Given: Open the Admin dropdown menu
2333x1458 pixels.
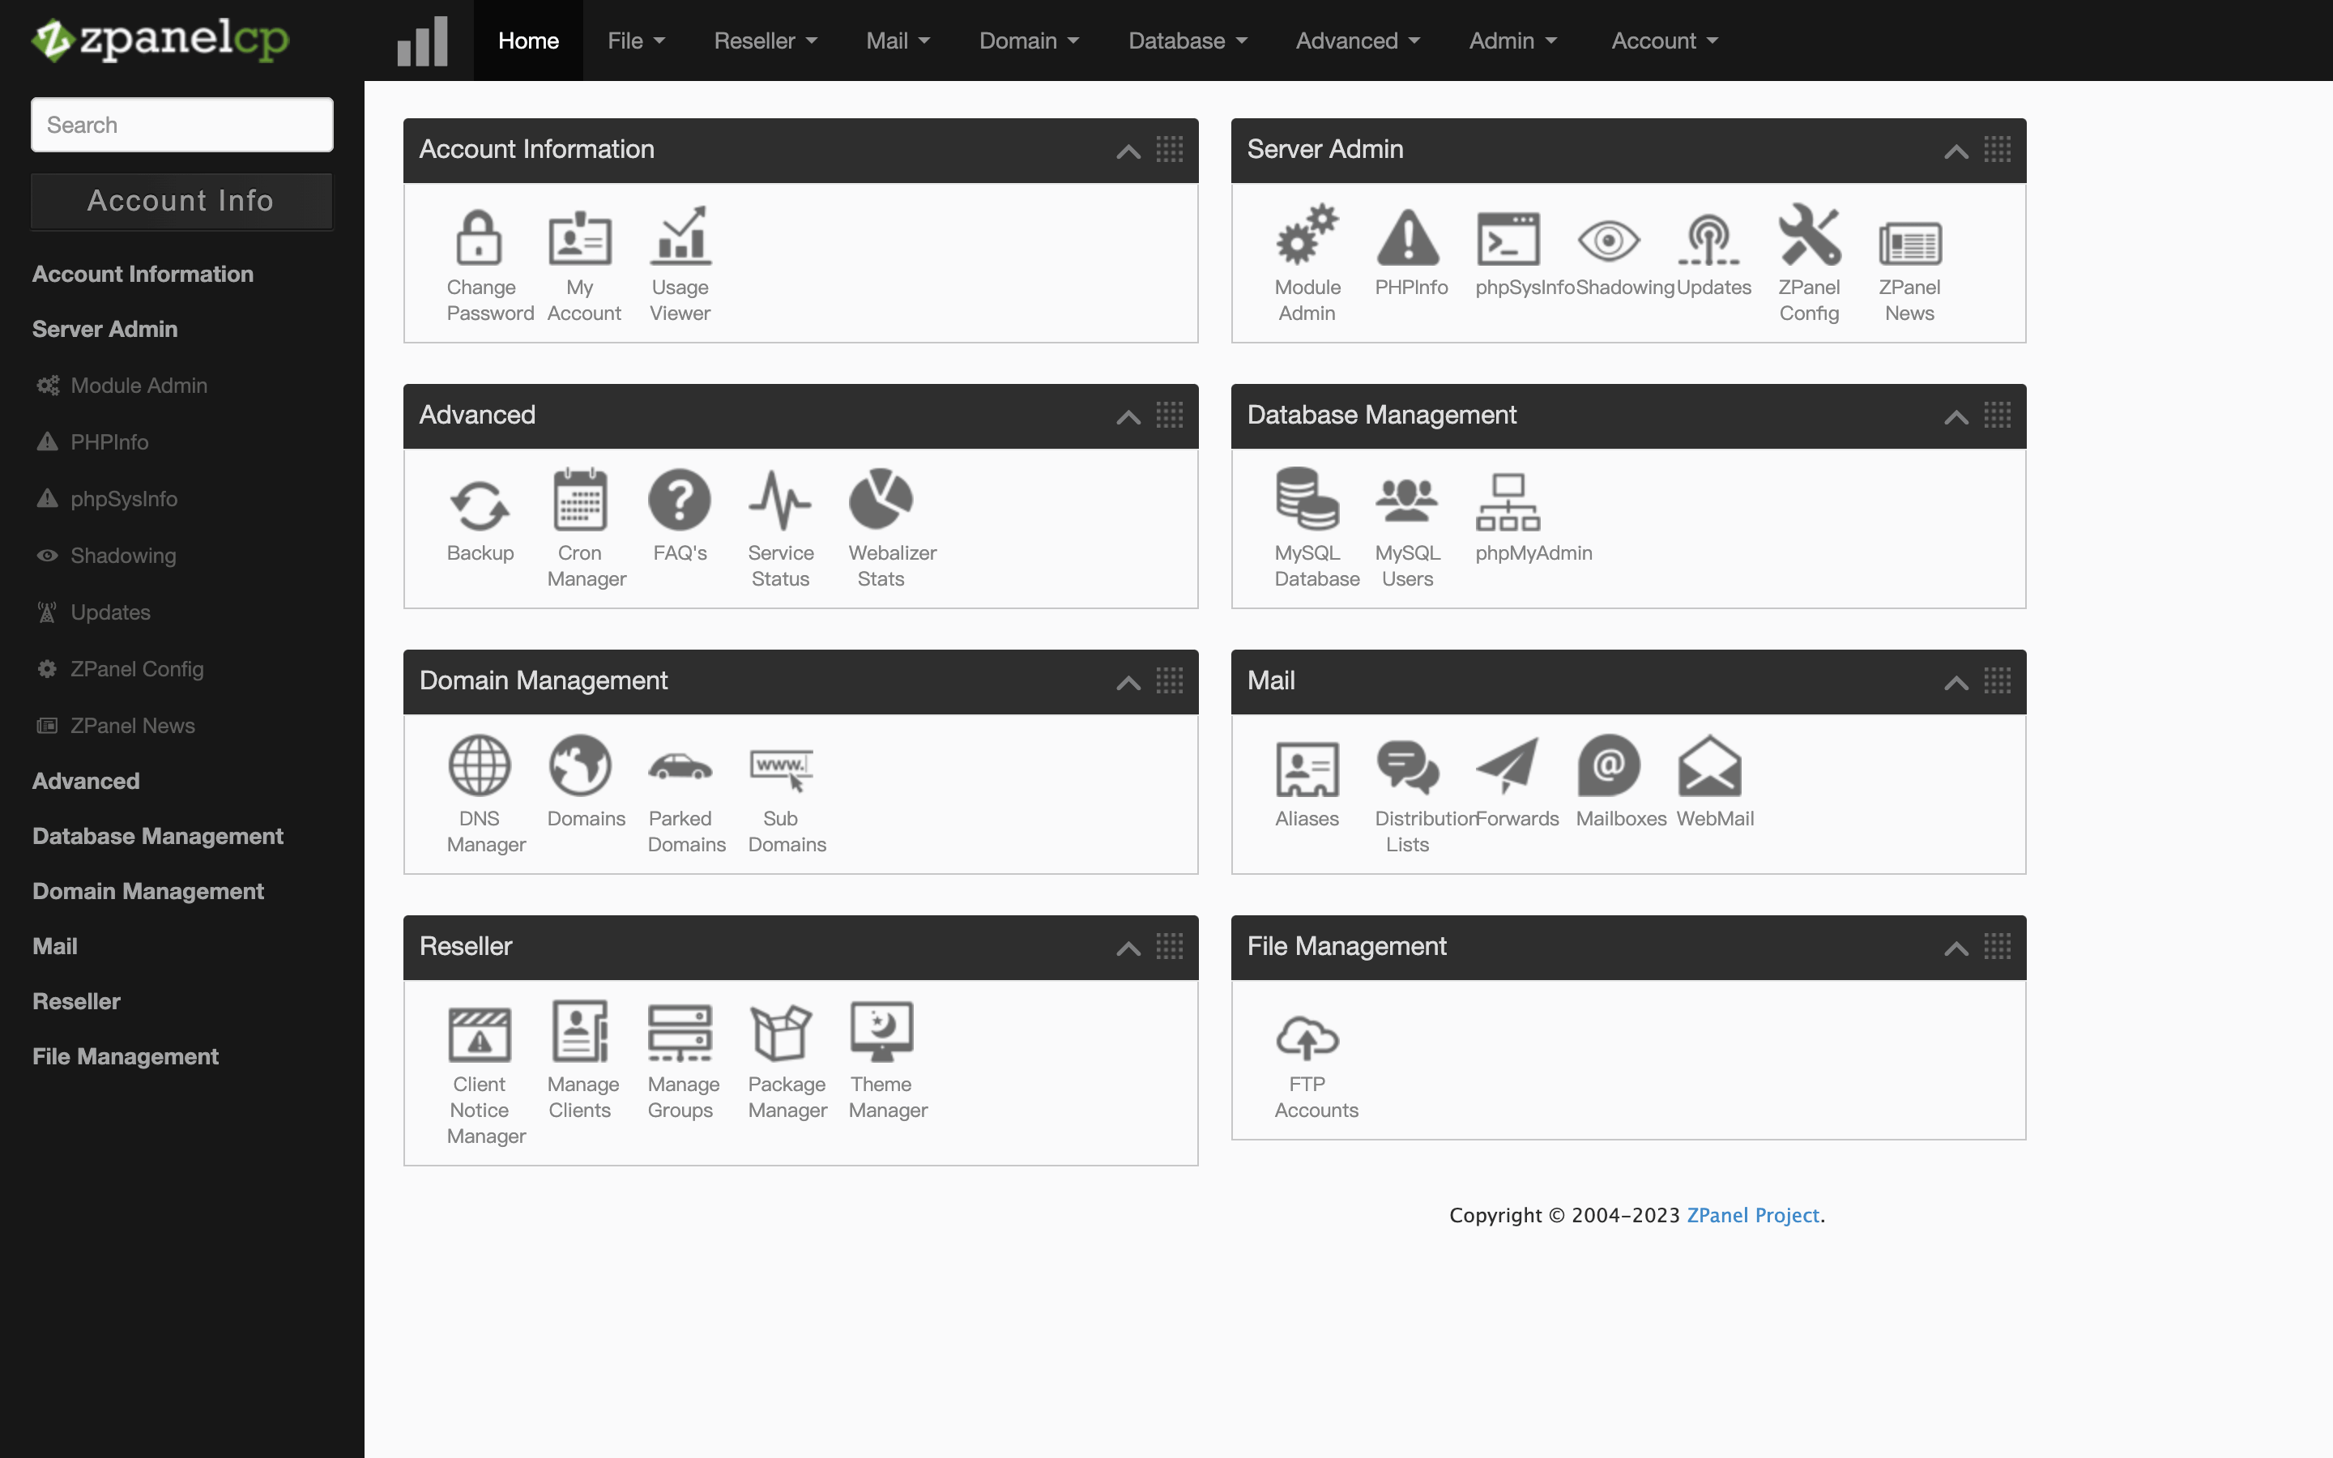Looking at the screenshot, I should 1512,40.
